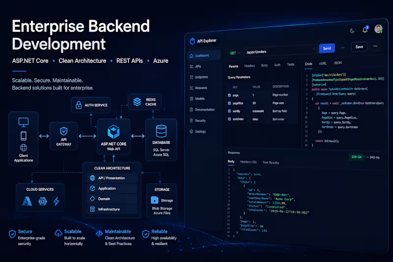393x262 pixels.
Task: Click the hexagon gear icon in Cloud Services
Action: pyautogui.click(x=43, y=202)
